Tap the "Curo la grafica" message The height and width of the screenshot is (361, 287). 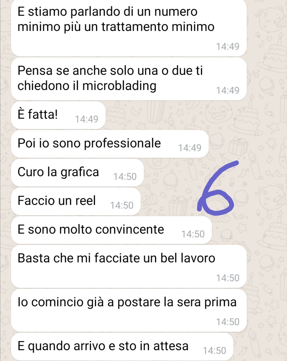pos(77,173)
